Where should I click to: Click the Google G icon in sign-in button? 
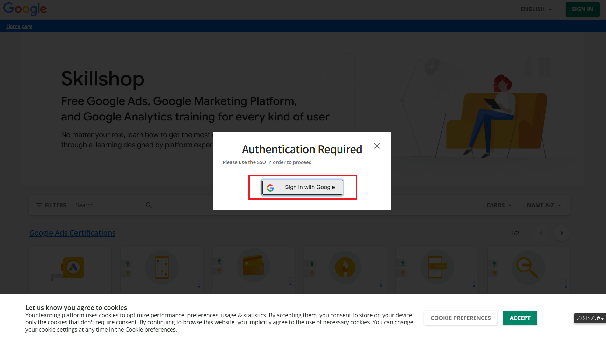tap(270, 188)
